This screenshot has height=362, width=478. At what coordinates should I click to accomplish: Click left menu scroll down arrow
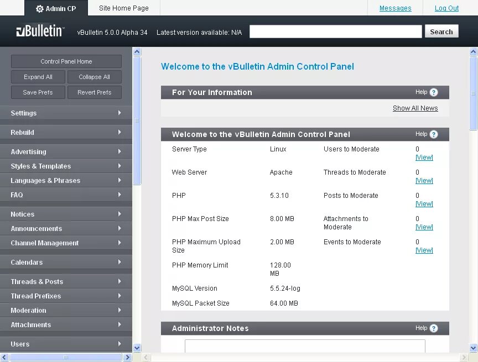(137, 348)
